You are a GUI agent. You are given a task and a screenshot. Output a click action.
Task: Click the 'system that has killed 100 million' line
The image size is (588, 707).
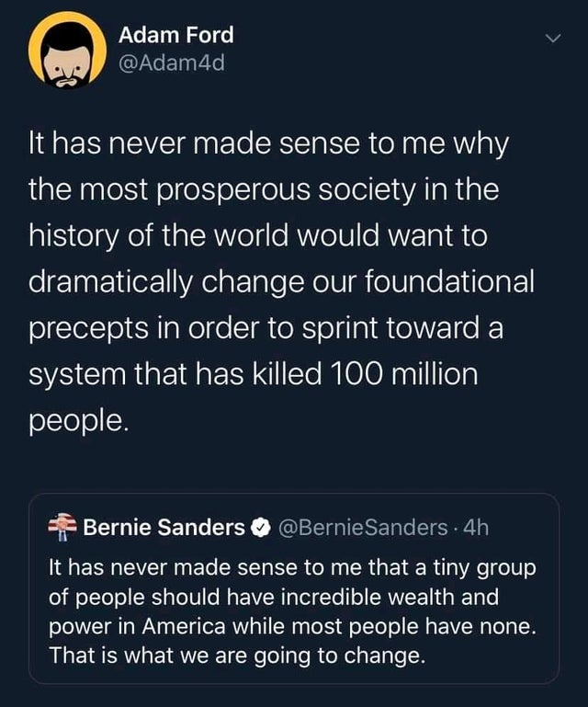(x=254, y=375)
